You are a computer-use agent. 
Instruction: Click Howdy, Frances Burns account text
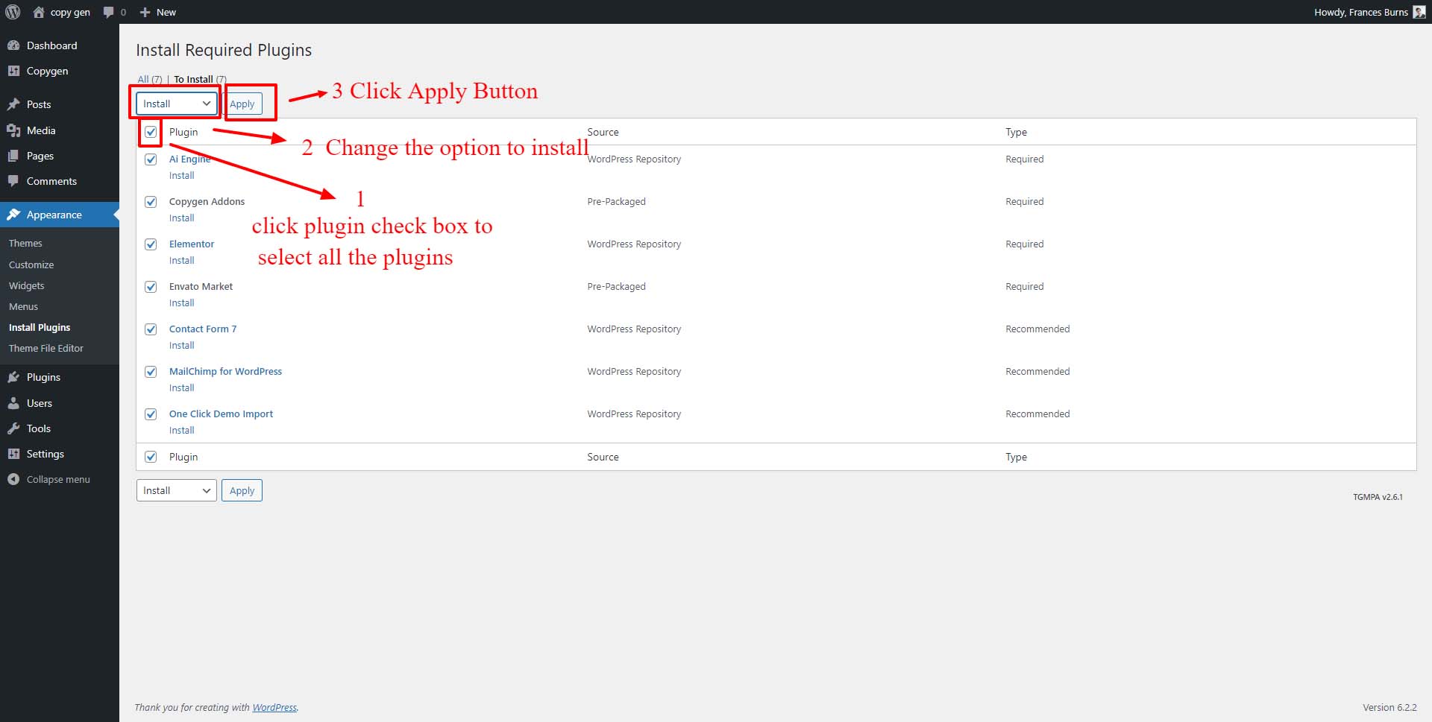pyautogui.click(x=1361, y=12)
